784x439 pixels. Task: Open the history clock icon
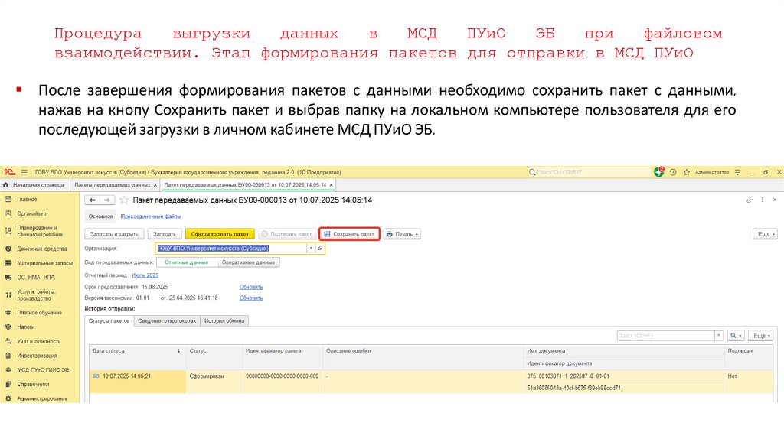tap(673, 172)
